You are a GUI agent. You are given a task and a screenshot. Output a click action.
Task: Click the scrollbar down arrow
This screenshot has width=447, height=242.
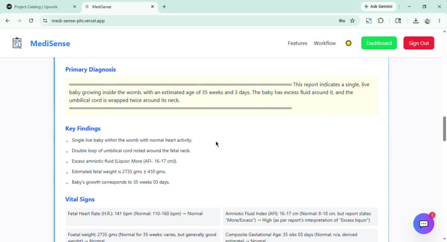[444, 239]
